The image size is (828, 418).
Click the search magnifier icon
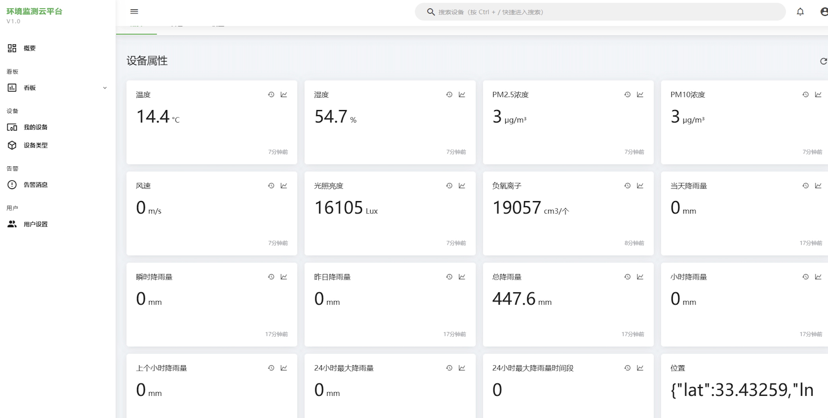point(431,12)
